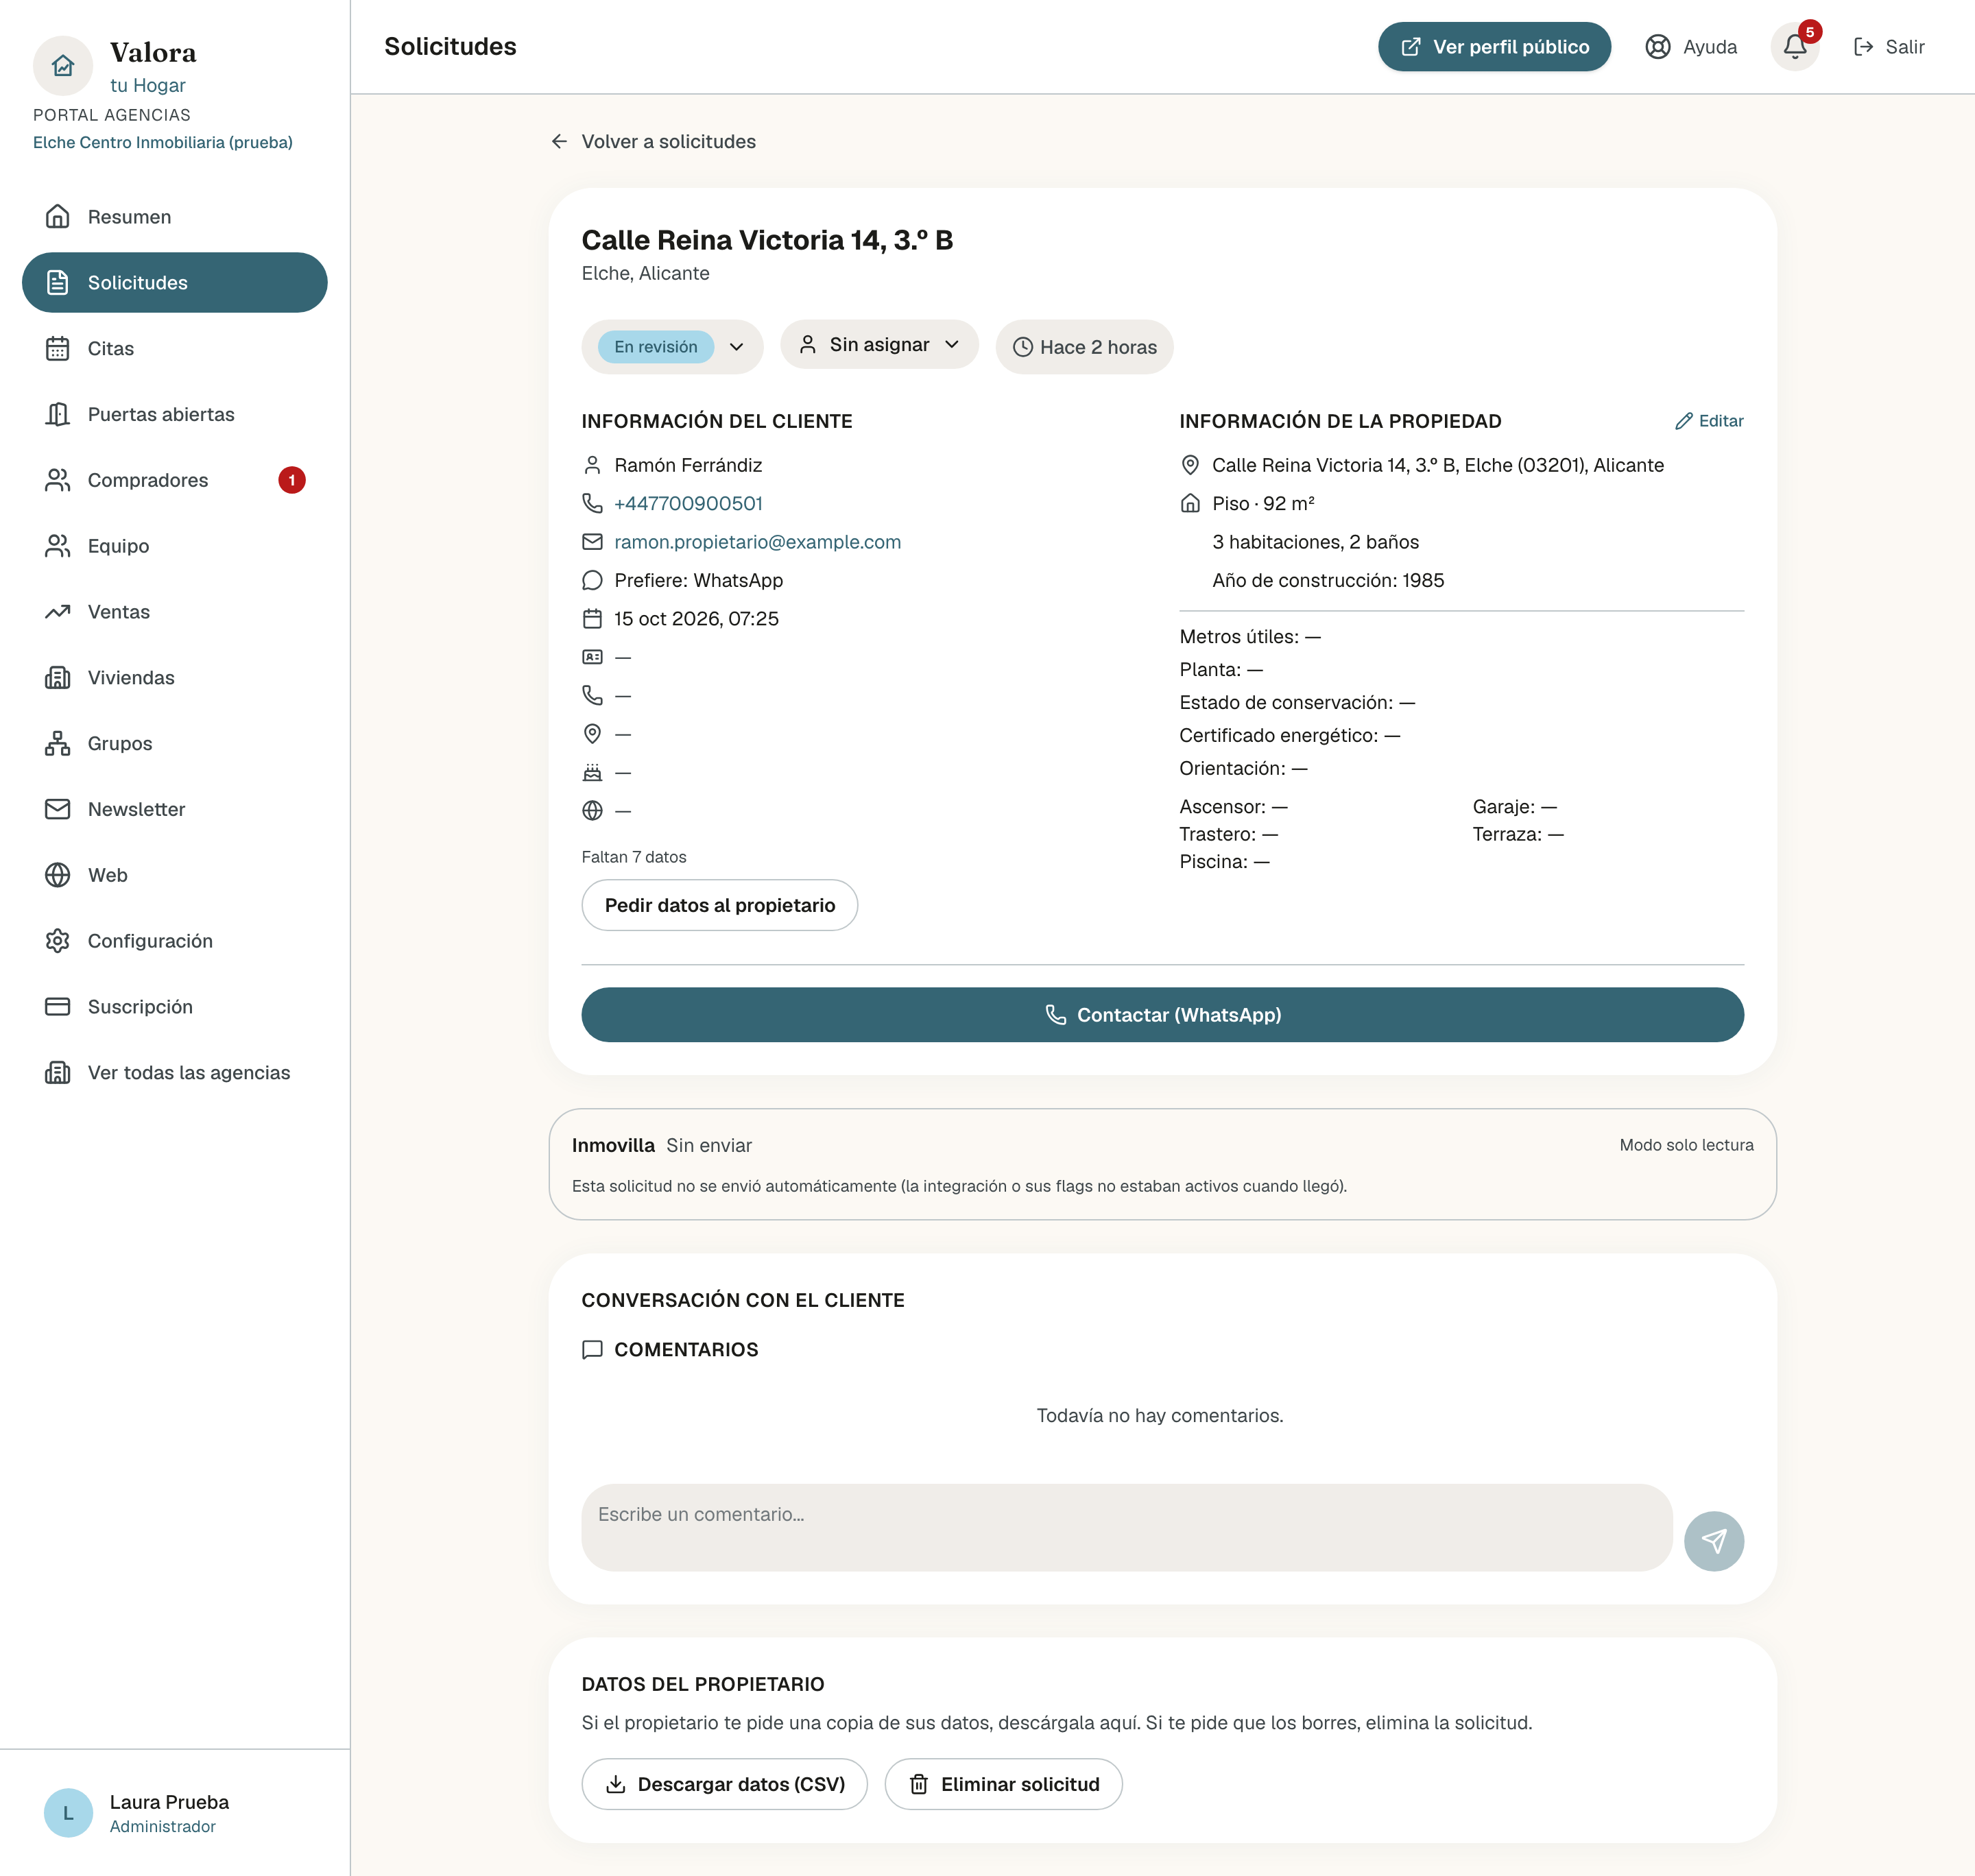The image size is (1975, 1876).
Task: Open Newsletter in the sidebar
Action: tap(175, 809)
